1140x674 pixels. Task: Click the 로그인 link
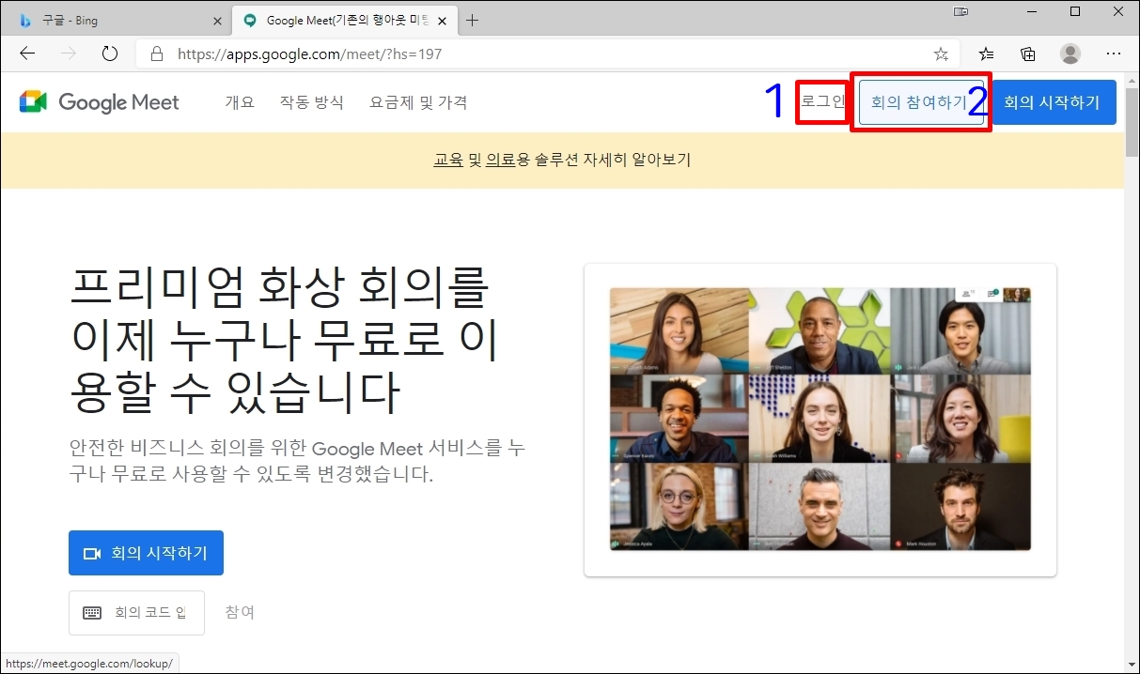[x=822, y=101]
